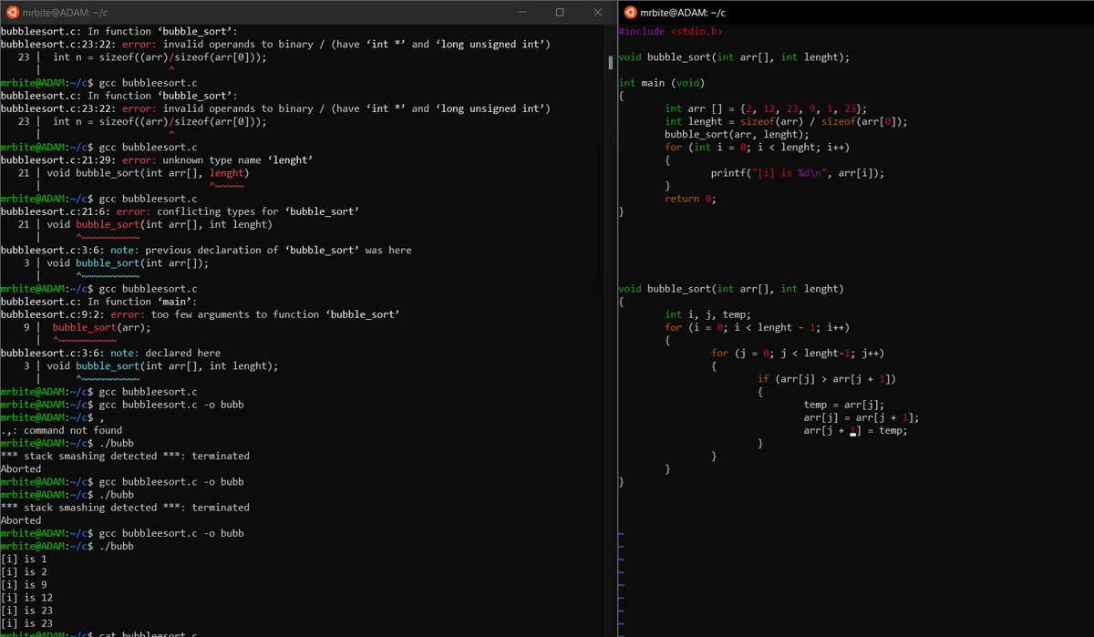Screen dimensions: 1094x637
Task: Click the scrollbar of the right terminal
Action: [611, 62]
